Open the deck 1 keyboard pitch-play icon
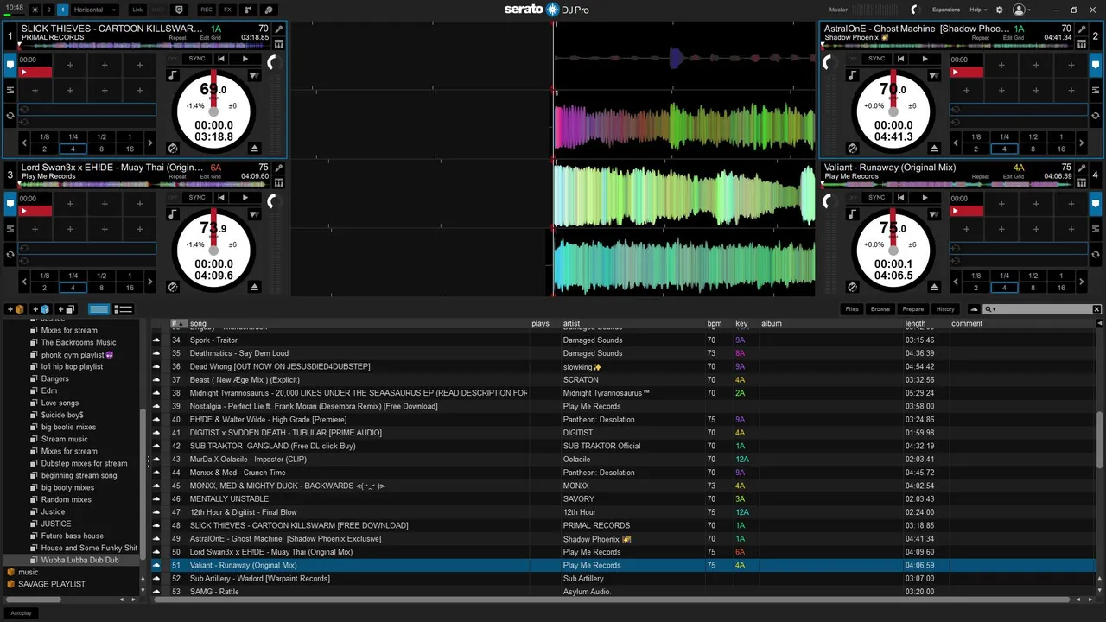1106x622 pixels. click(x=278, y=43)
